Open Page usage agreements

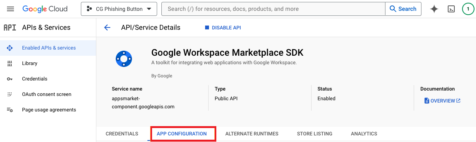point(48,110)
